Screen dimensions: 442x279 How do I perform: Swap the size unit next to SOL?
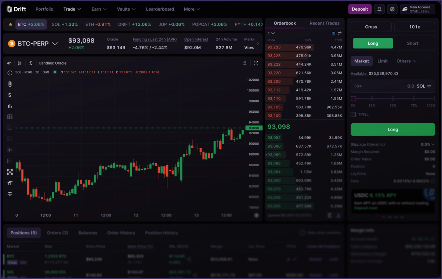coord(429,86)
